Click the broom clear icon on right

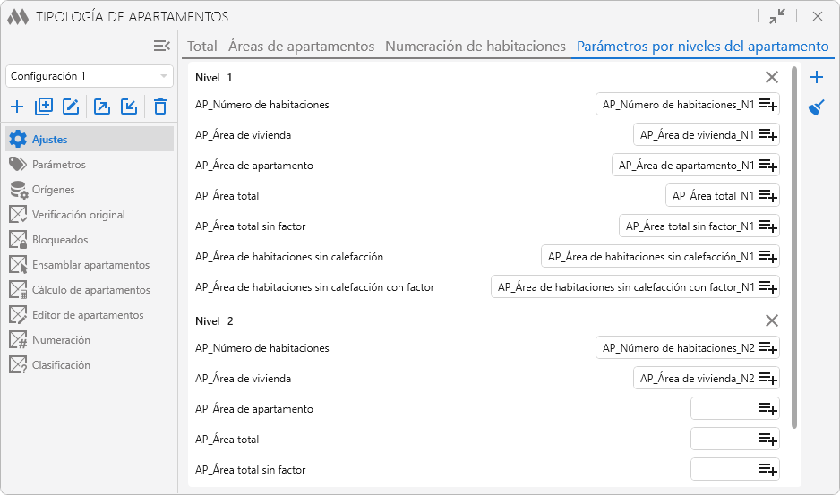coord(817,108)
